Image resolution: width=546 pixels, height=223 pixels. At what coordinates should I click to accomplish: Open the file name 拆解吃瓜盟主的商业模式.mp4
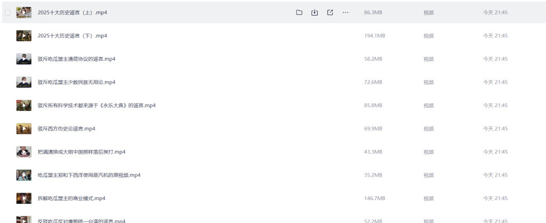[x=71, y=198]
